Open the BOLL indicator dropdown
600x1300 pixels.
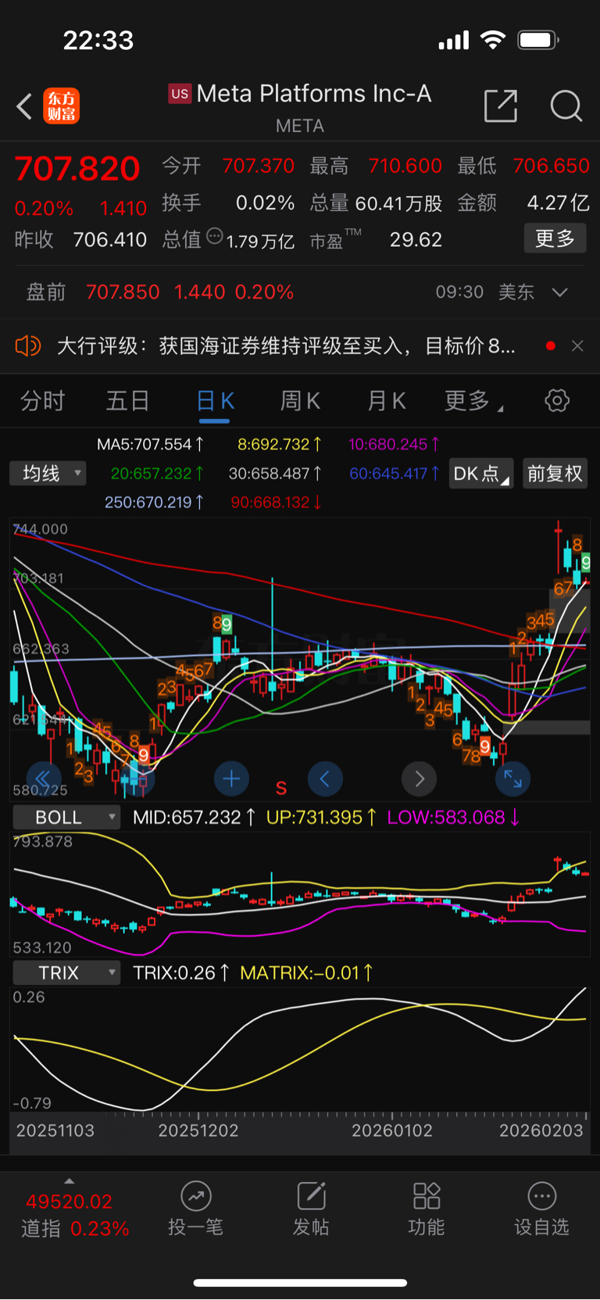coord(66,818)
